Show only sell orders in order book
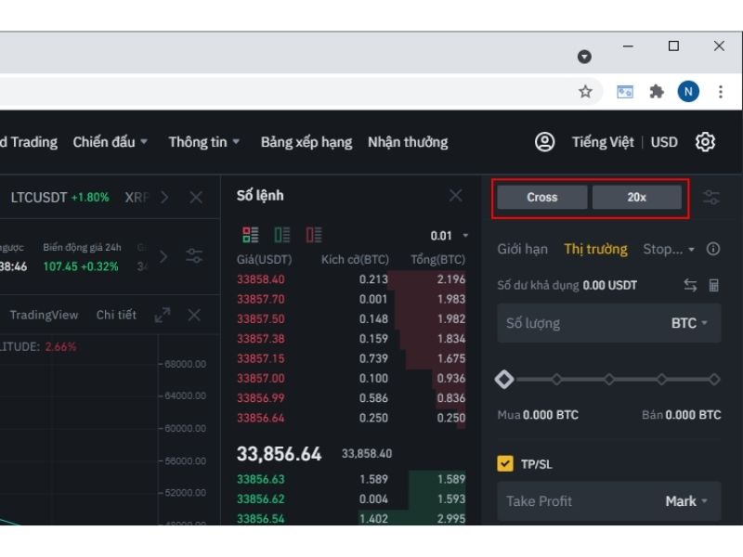743x557 pixels. [x=313, y=235]
